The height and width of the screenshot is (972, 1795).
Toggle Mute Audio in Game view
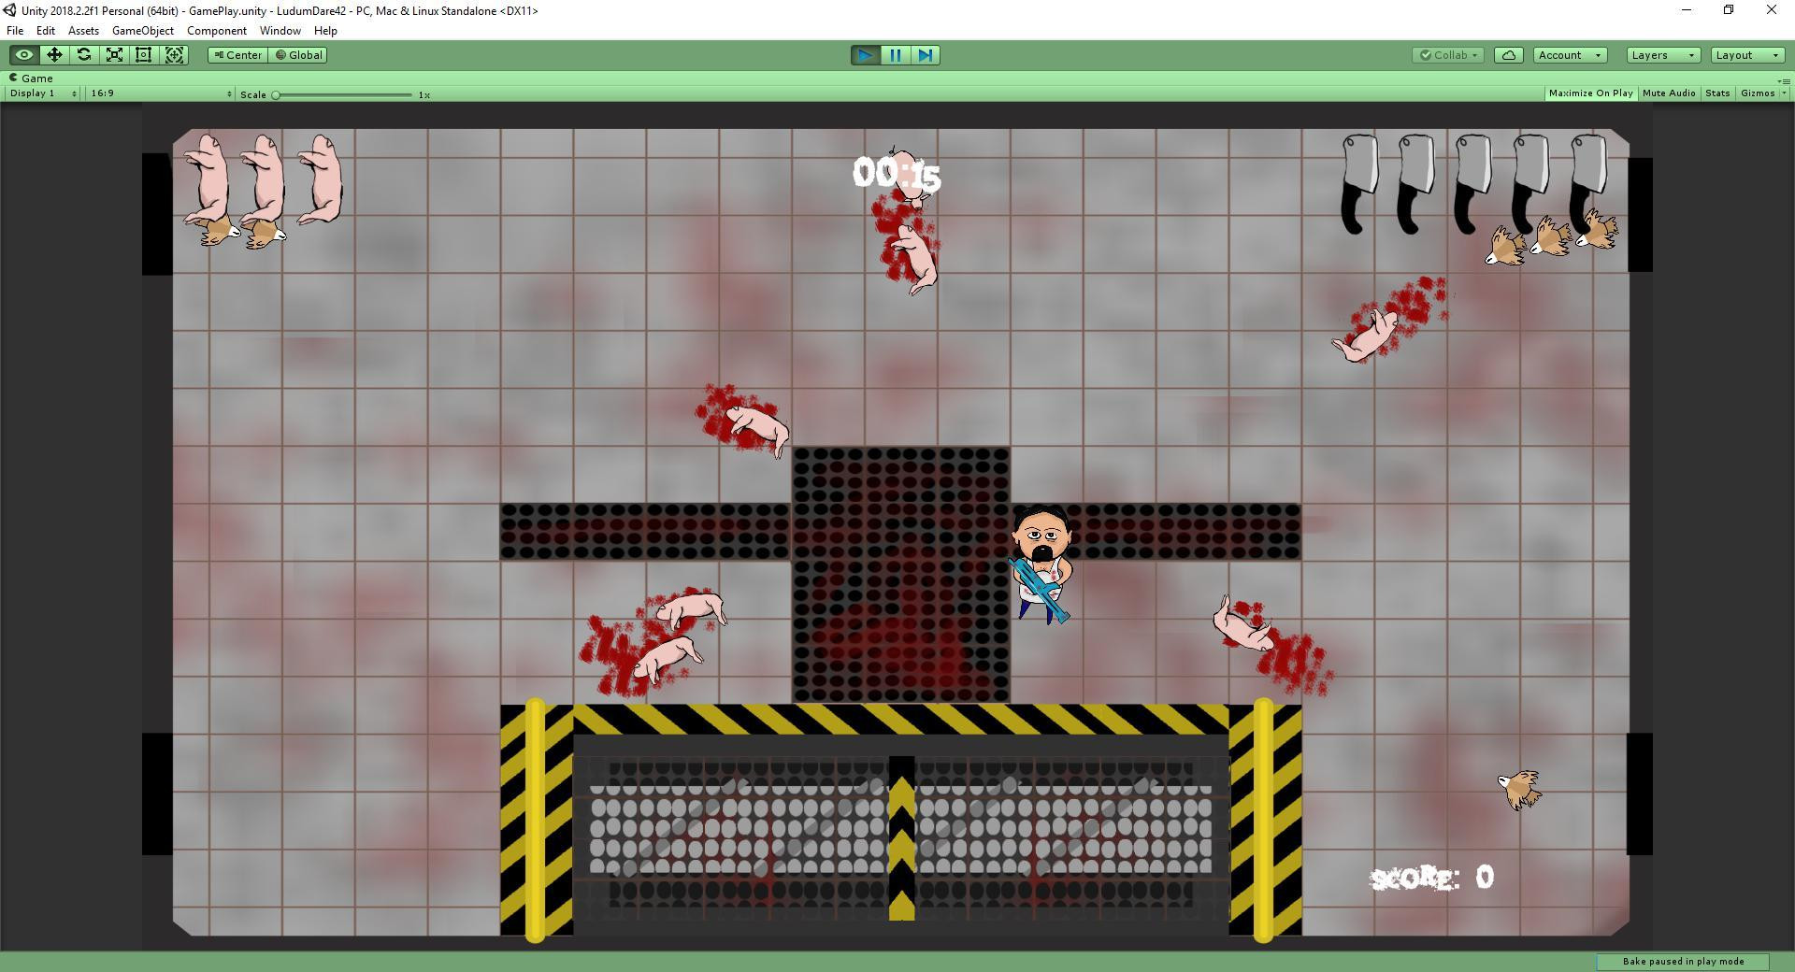tap(1669, 93)
